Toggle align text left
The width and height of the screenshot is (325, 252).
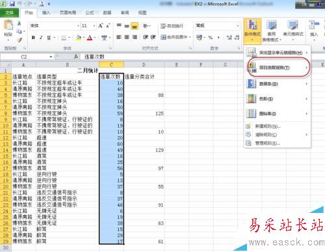coord(119,37)
